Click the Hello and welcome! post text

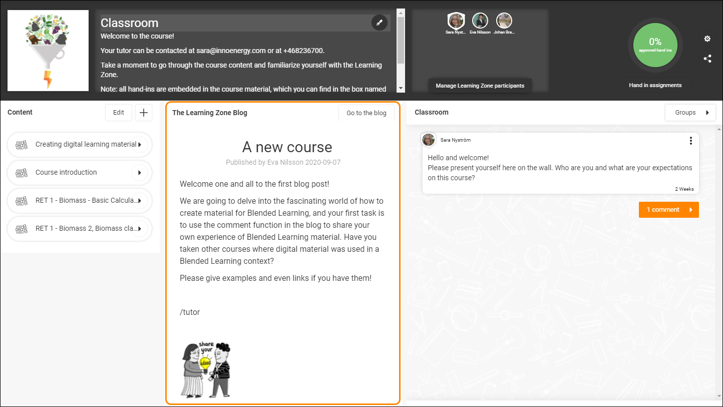click(458, 158)
